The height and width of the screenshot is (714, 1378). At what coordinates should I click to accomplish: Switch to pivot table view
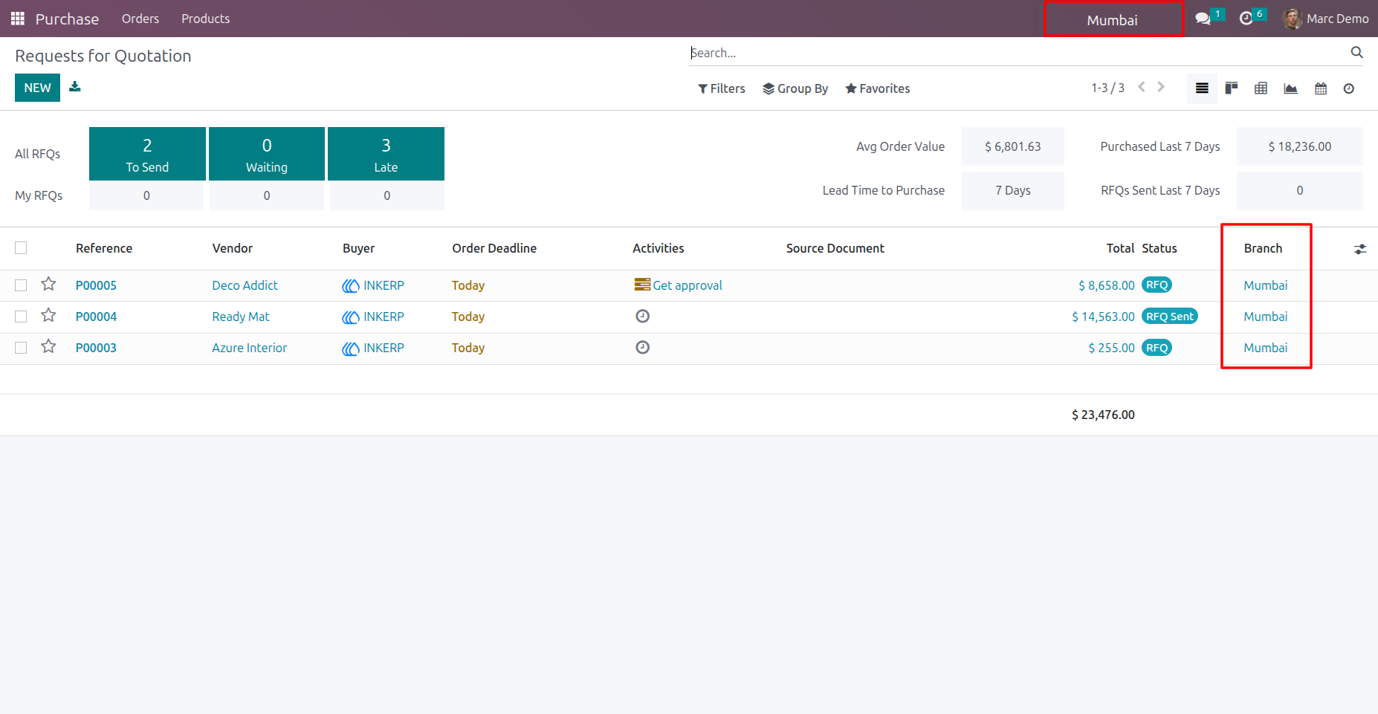[1261, 88]
